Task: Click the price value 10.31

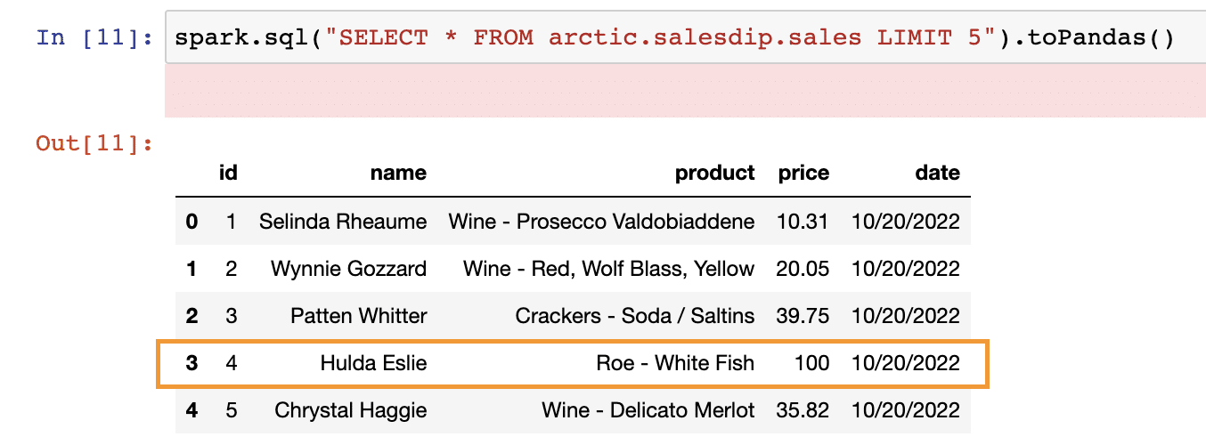Action: (x=803, y=221)
